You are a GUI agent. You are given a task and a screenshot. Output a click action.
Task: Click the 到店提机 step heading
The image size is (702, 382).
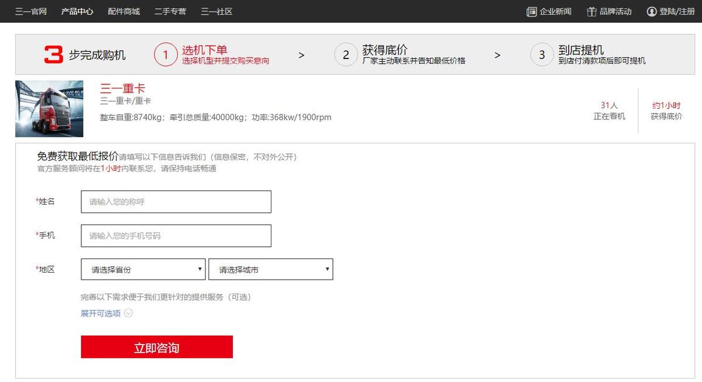[x=581, y=50]
